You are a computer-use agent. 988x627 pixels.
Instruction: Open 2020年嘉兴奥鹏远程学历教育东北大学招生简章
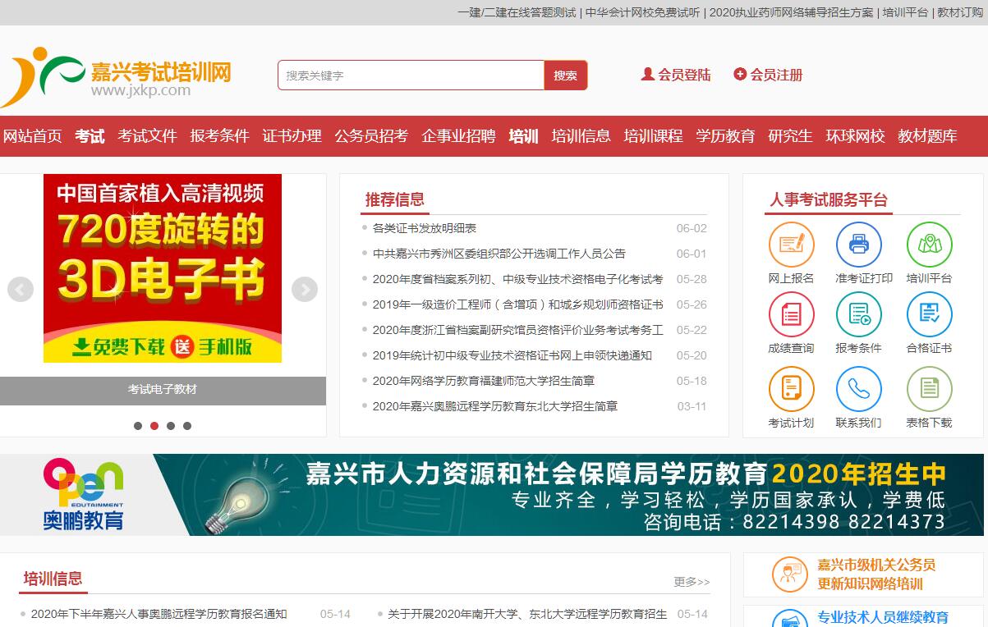[x=495, y=406]
